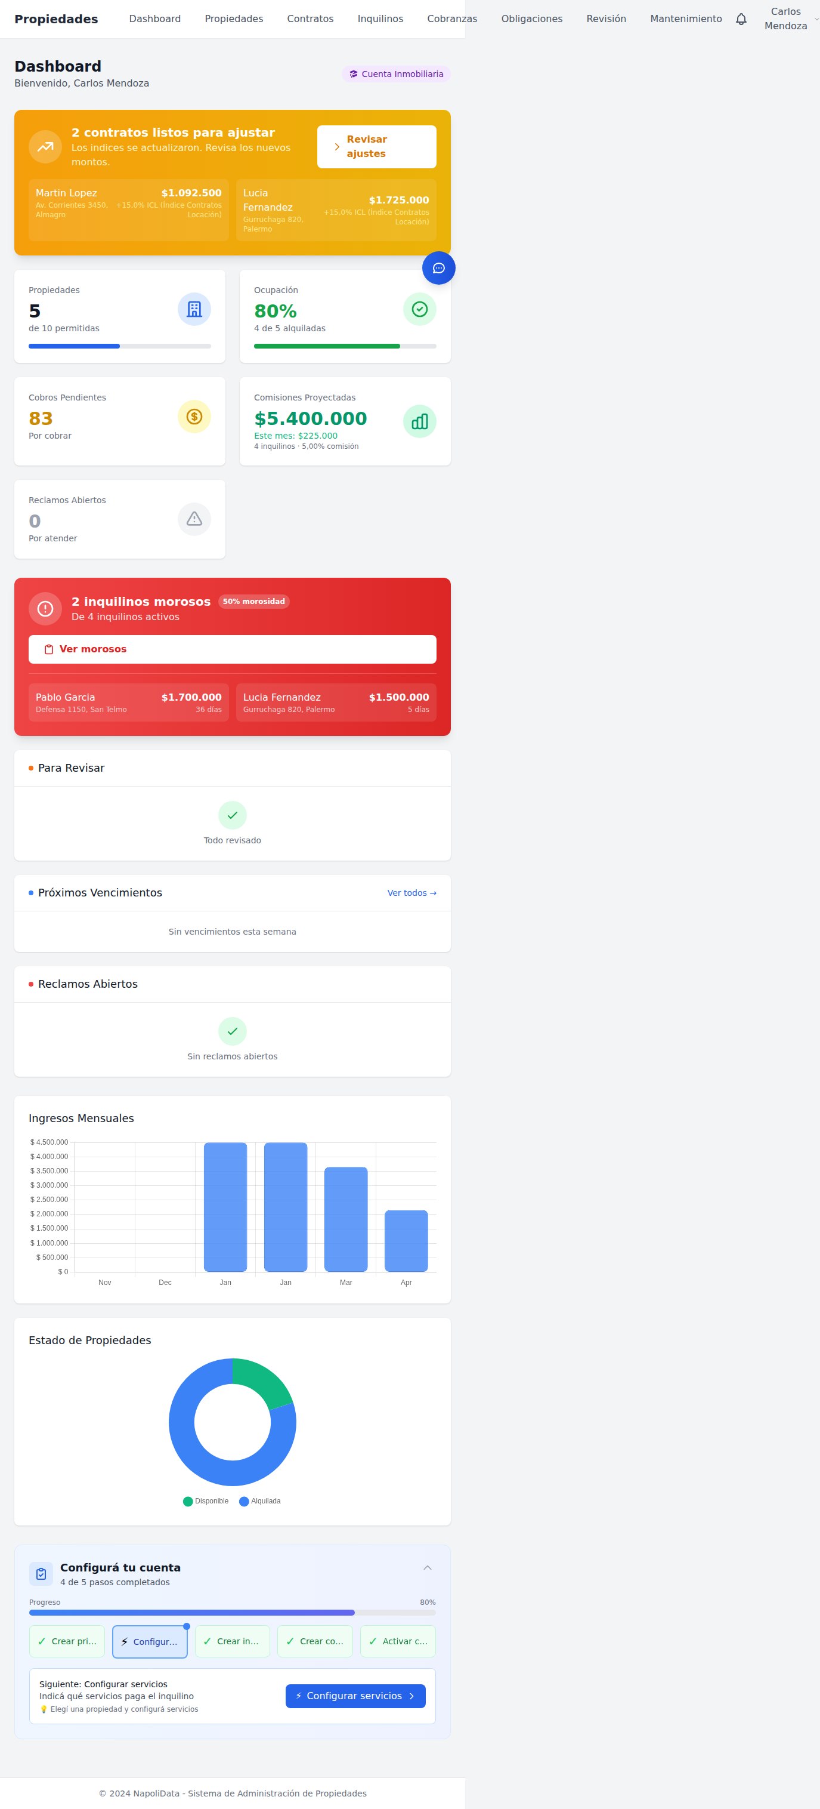Click Sin vencimientos esta semana text
Image resolution: width=820 pixels, height=1809 pixels.
click(232, 931)
